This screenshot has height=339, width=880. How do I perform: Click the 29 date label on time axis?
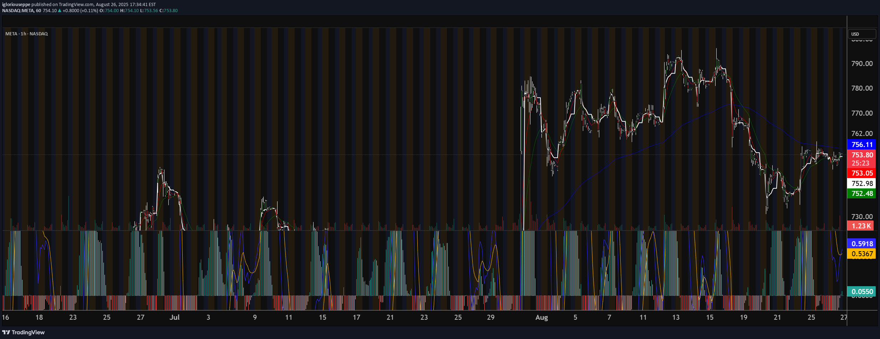click(x=491, y=317)
